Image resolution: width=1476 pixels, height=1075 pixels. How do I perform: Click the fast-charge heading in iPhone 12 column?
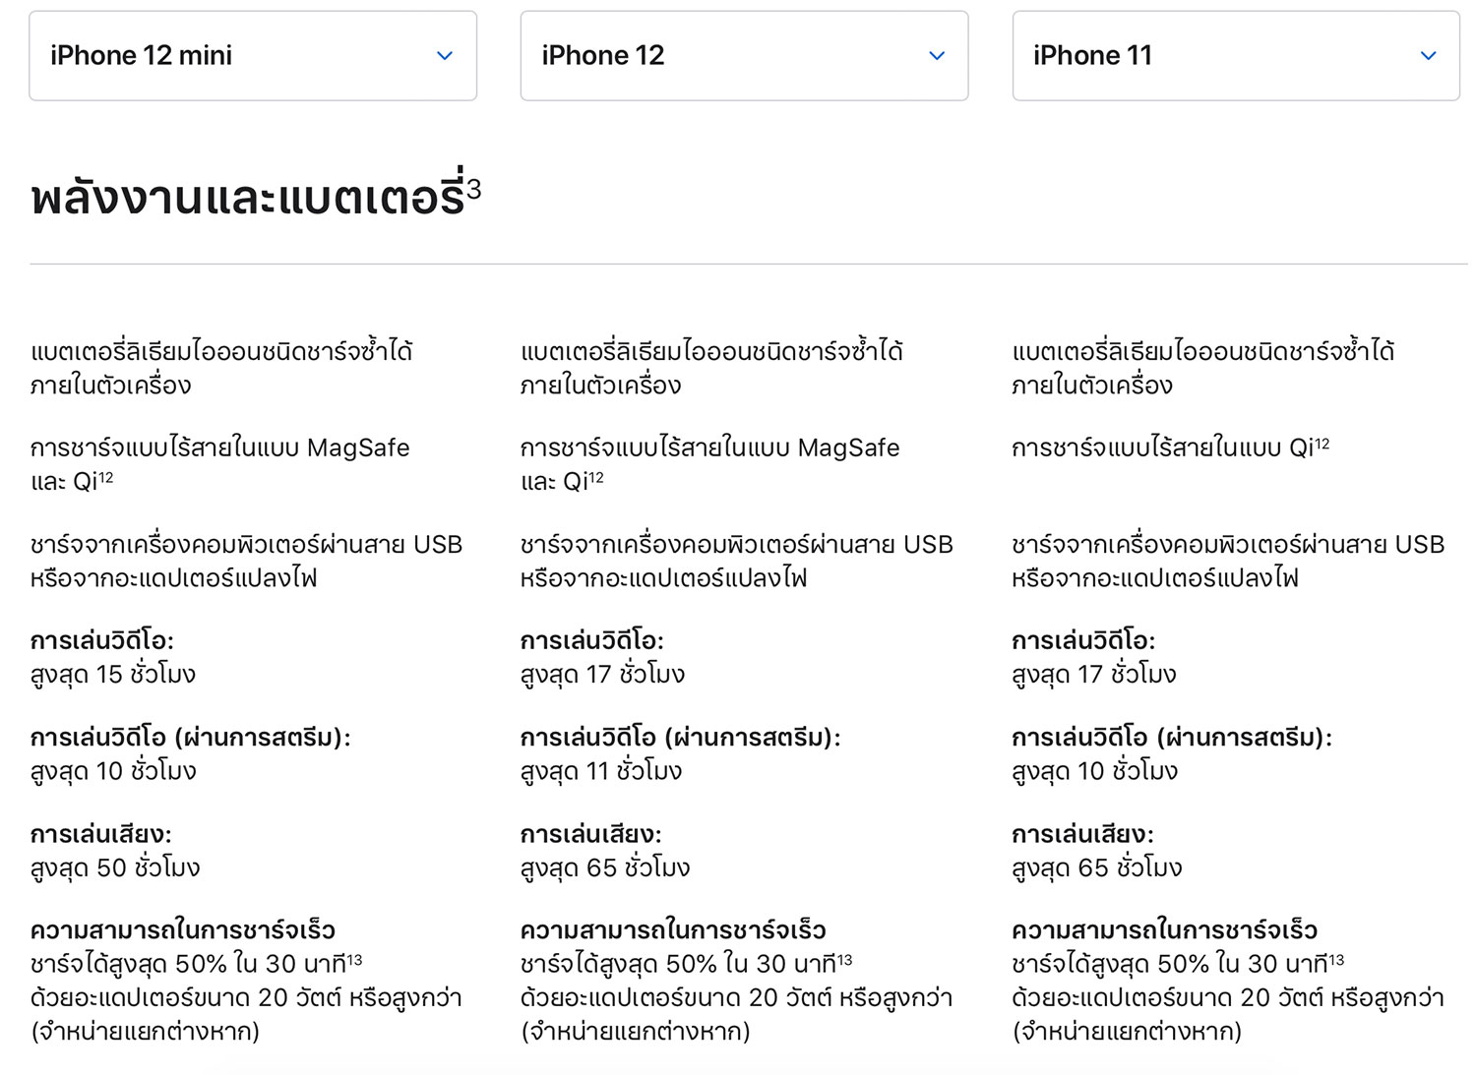tap(673, 929)
